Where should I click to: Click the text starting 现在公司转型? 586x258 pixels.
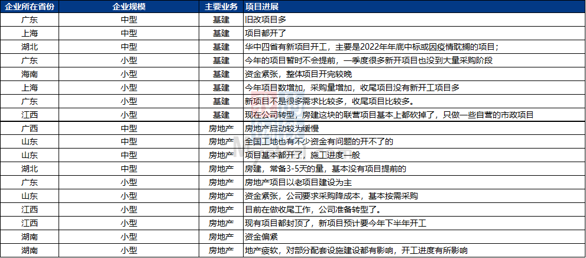pos(389,114)
